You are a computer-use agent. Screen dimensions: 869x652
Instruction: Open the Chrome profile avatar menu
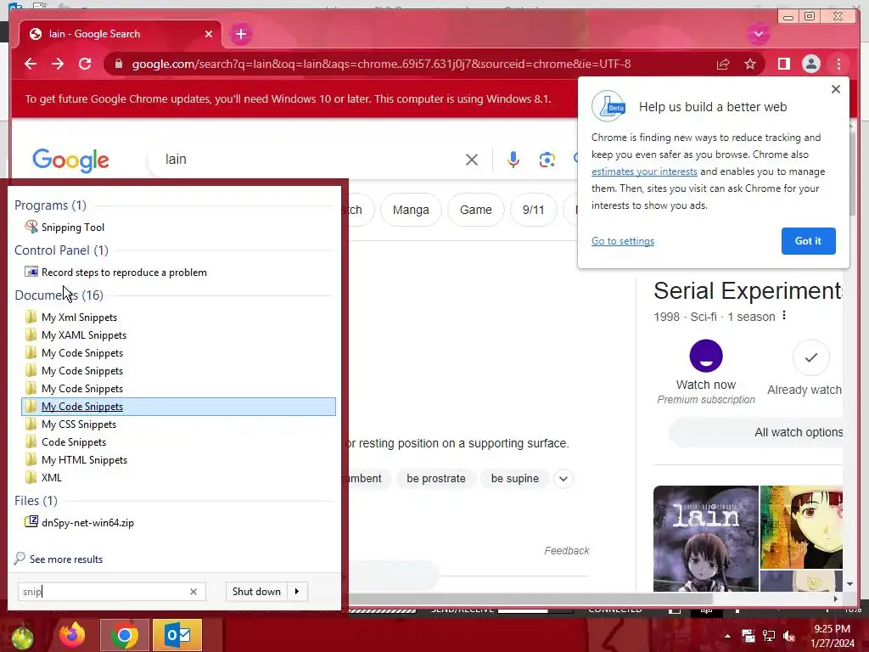pyautogui.click(x=810, y=65)
